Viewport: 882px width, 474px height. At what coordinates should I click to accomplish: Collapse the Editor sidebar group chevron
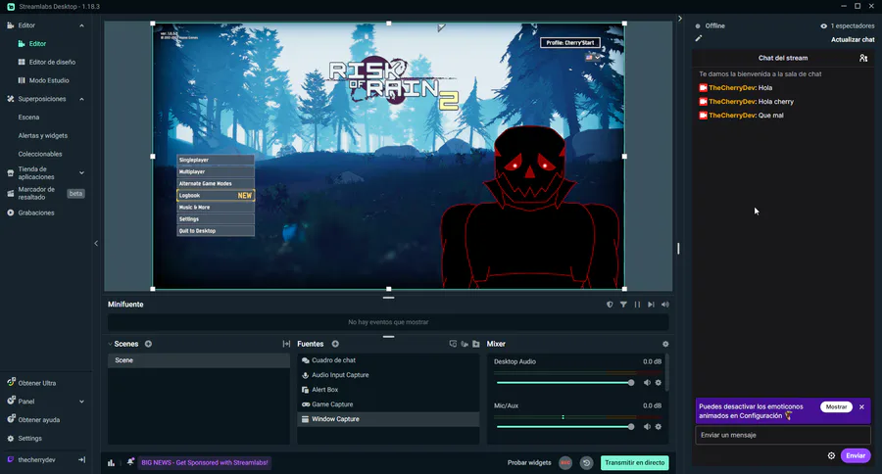(x=81, y=25)
